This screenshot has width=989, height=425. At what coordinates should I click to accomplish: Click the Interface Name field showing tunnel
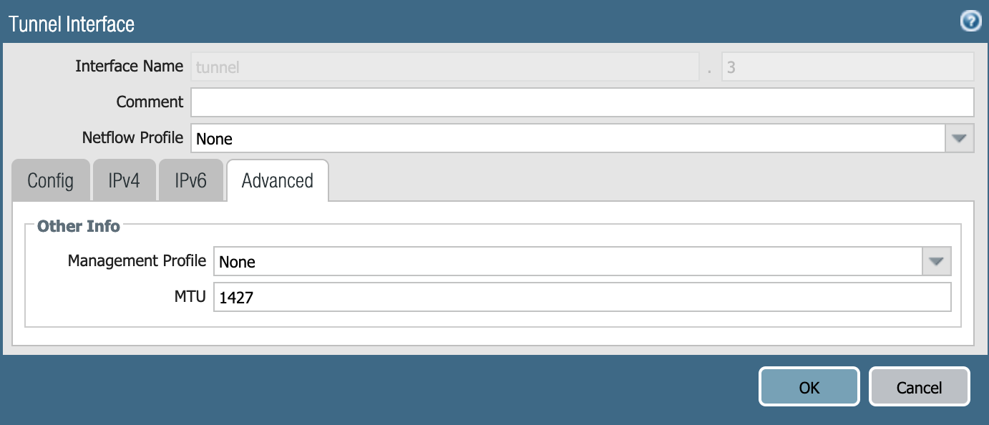pyautogui.click(x=444, y=67)
